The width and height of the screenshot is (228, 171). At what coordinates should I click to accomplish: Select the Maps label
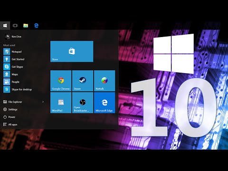(x=15, y=74)
